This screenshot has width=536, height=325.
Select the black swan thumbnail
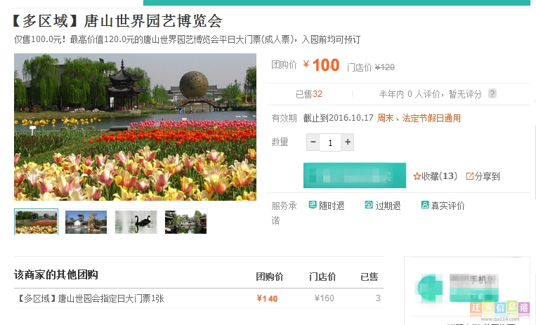tap(136, 222)
